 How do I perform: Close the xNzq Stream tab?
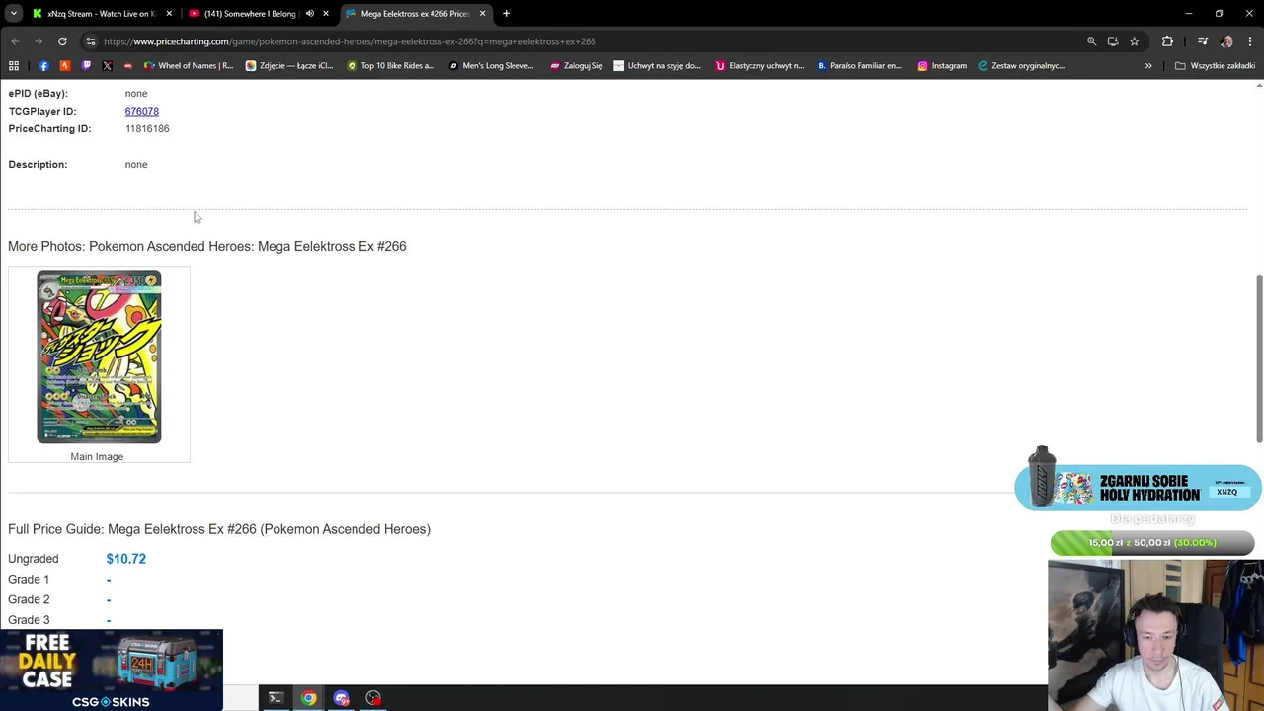click(169, 13)
